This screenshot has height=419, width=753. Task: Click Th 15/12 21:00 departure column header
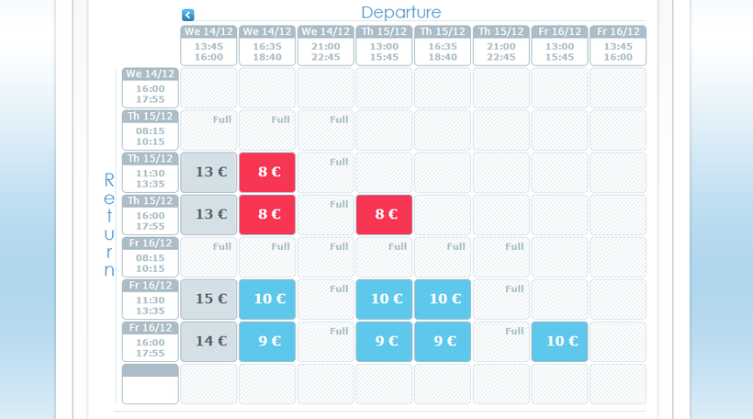pyautogui.click(x=501, y=45)
